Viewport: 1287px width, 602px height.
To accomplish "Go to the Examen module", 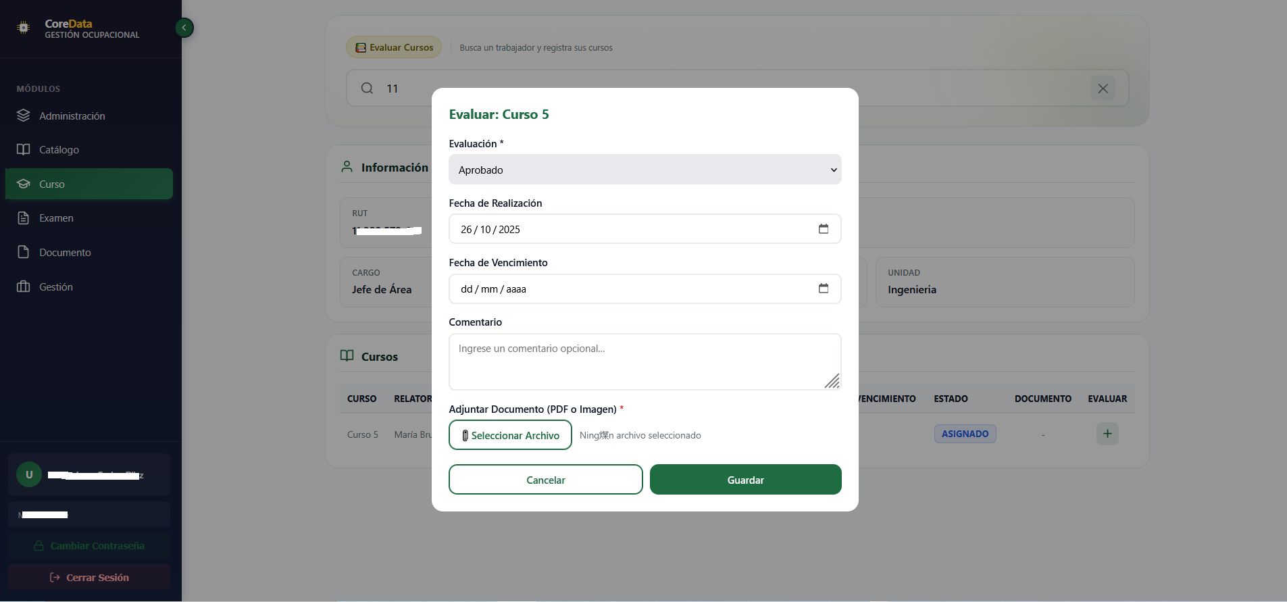I will [x=56, y=218].
